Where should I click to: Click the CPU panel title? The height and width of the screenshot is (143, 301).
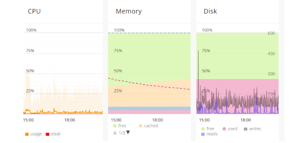click(34, 11)
